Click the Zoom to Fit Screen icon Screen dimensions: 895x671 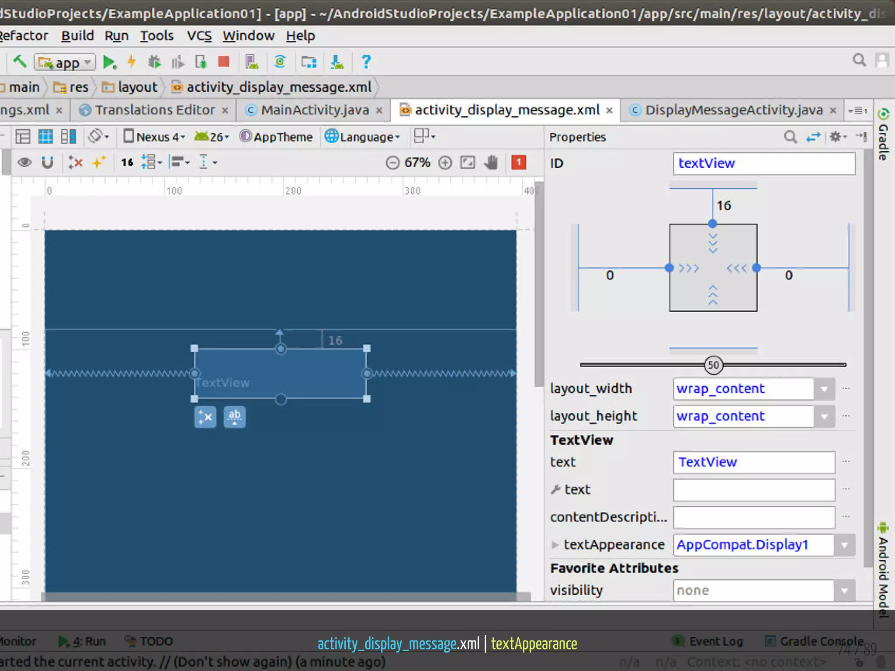coord(468,163)
